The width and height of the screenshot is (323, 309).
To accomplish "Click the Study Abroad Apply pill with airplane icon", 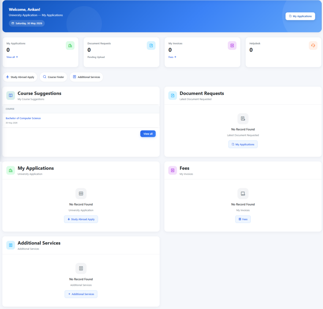I will 20,77.
